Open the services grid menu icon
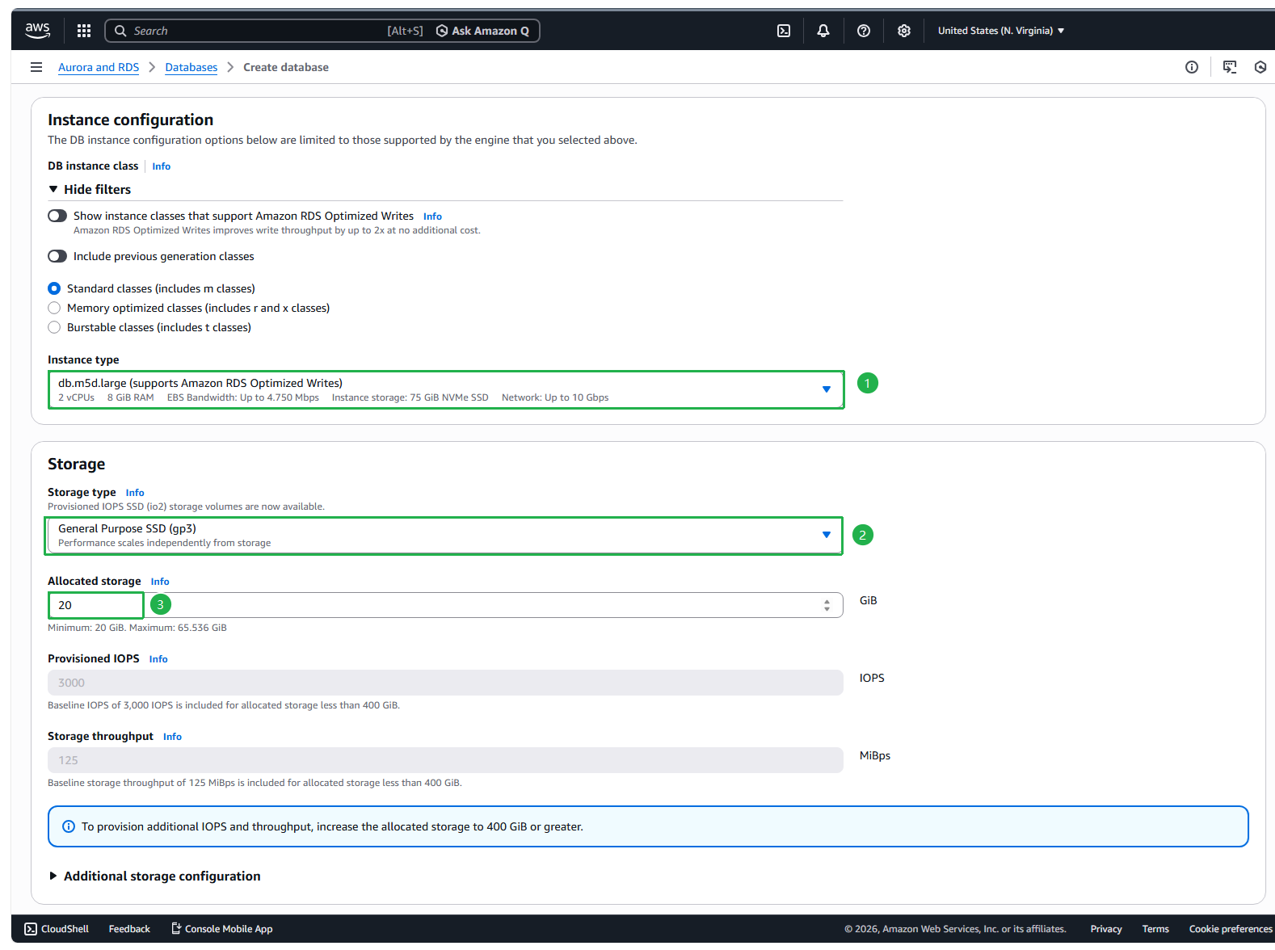This screenshot has width=1275, height=950. [84, 31]
